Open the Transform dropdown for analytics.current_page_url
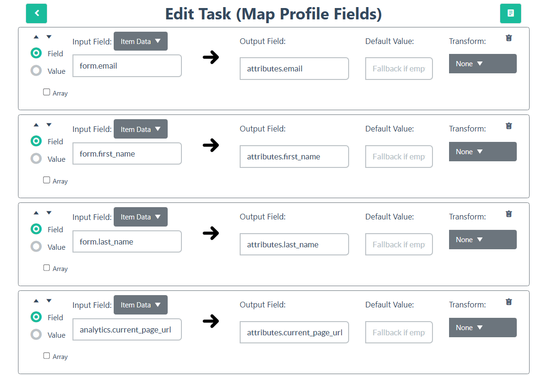 point(483,327)
